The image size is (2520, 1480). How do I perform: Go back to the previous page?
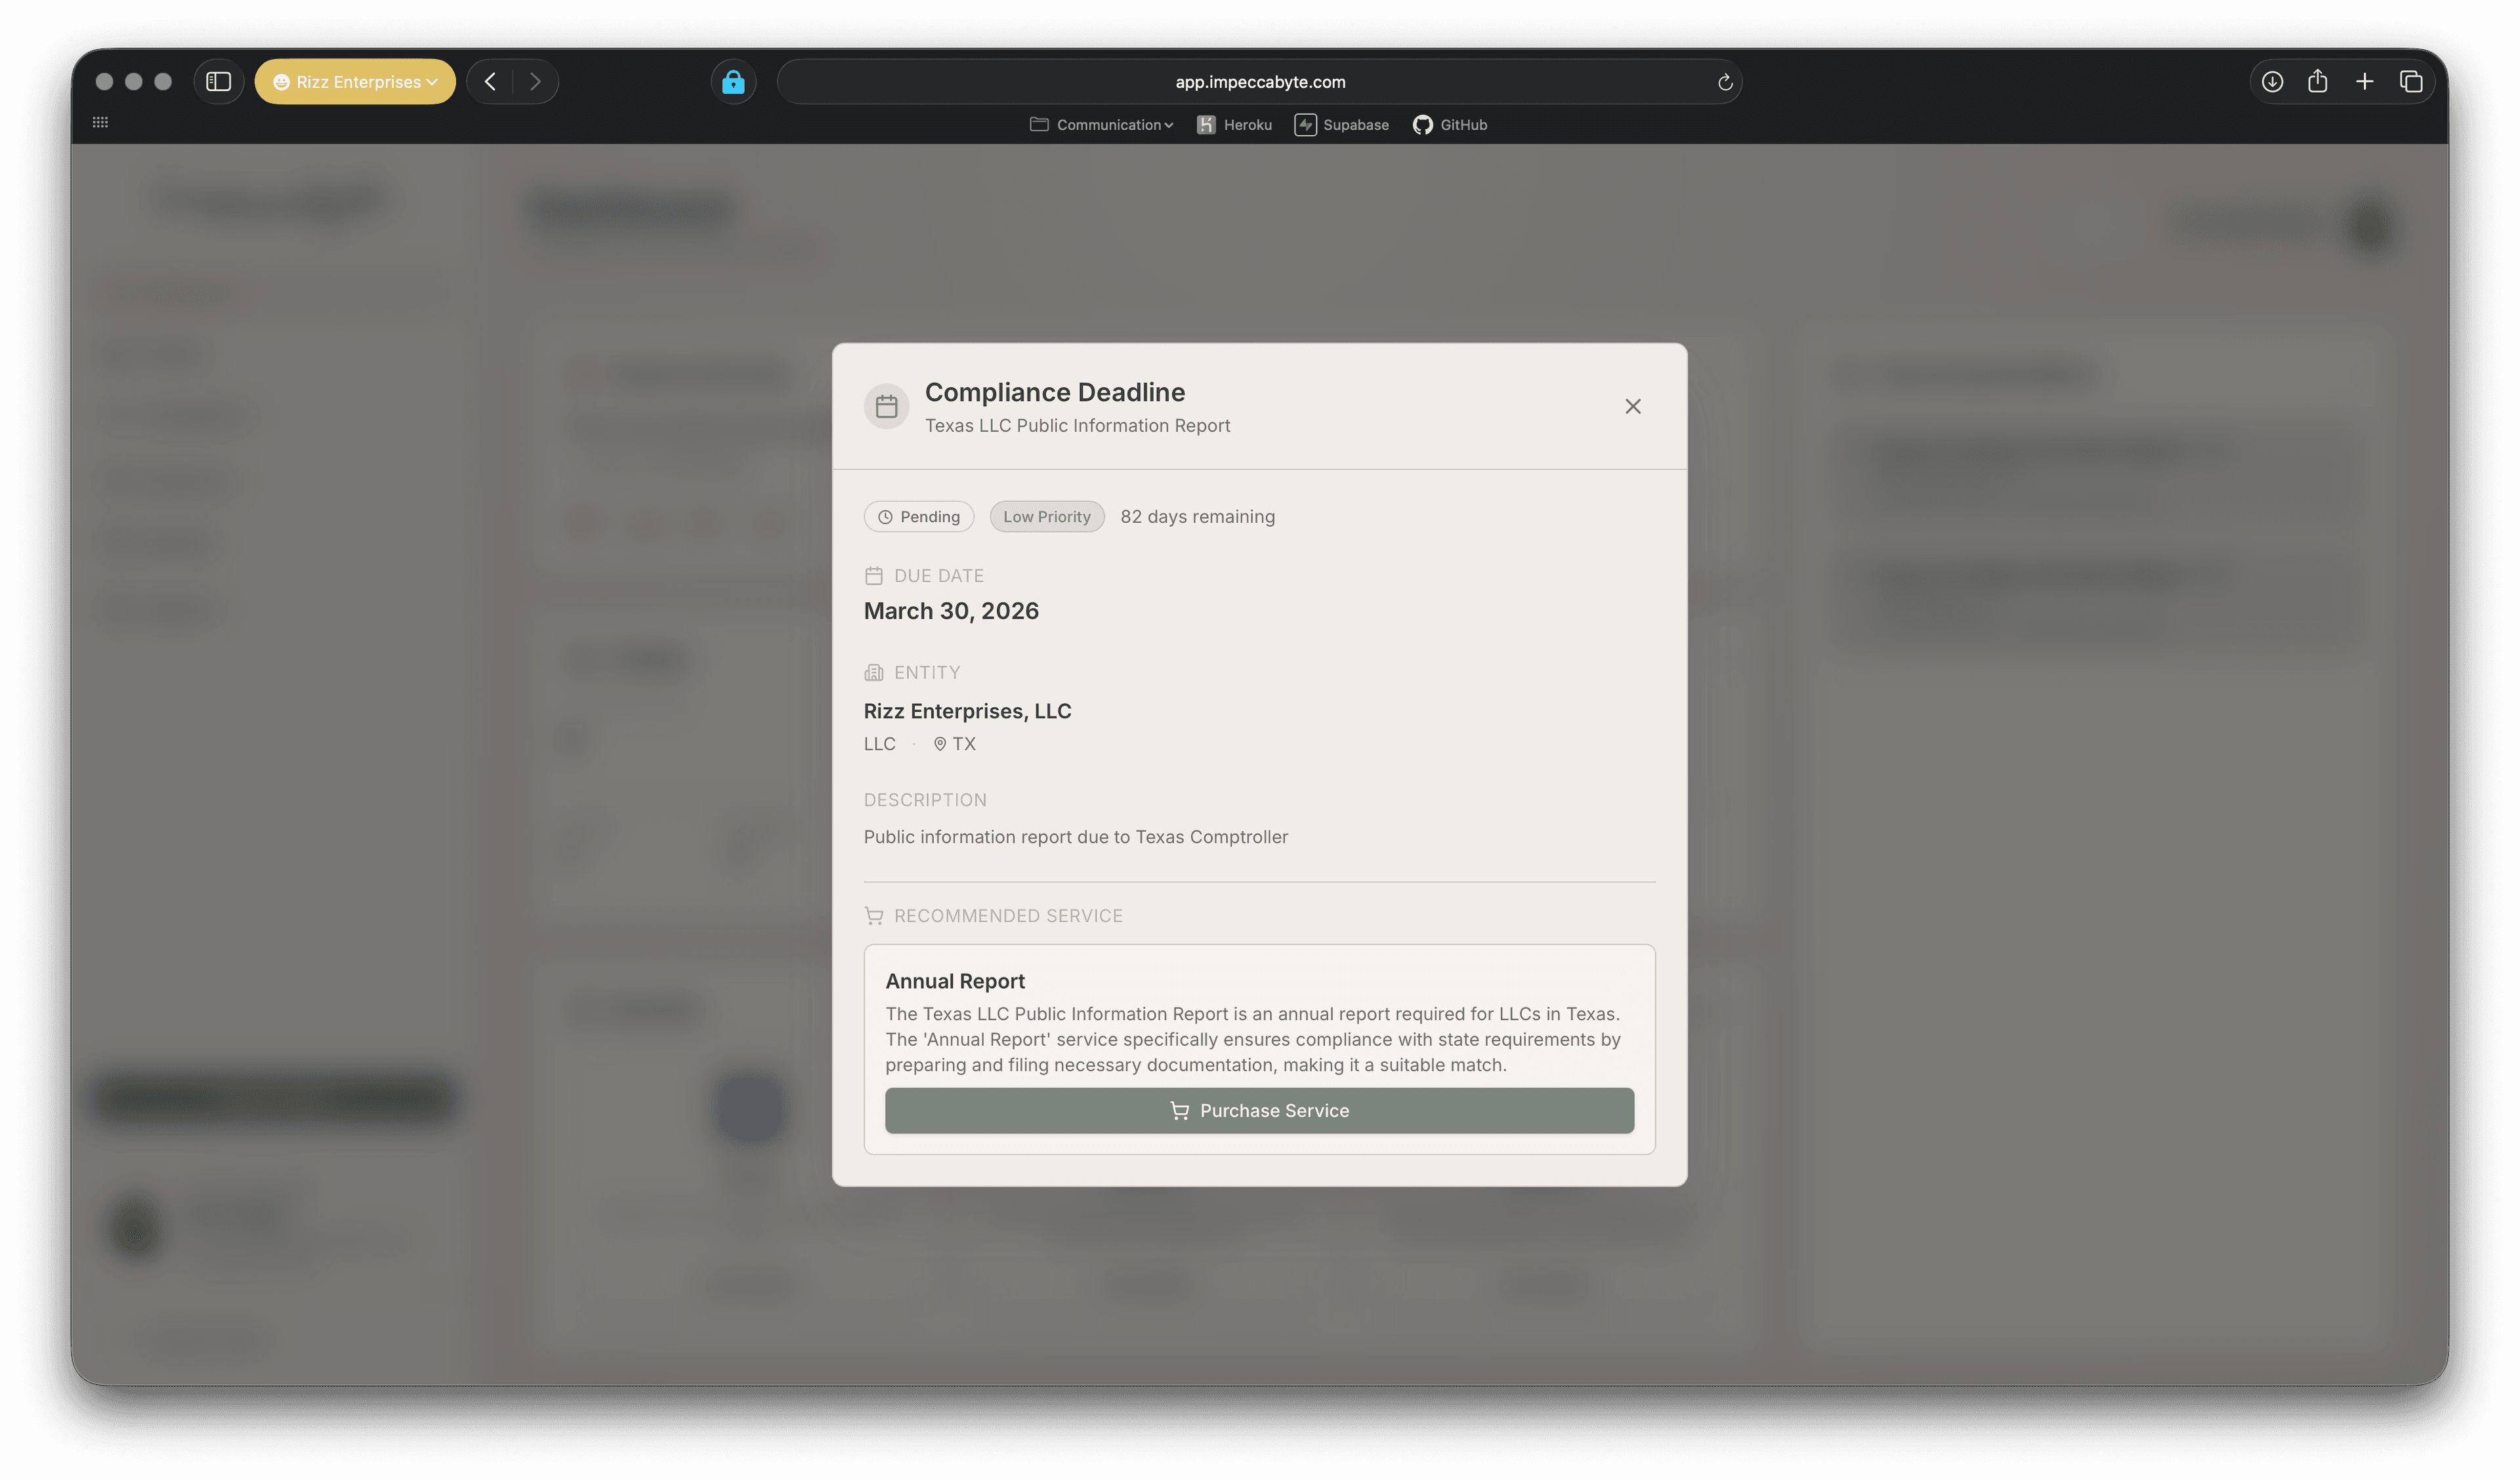[x=490, y=82]
